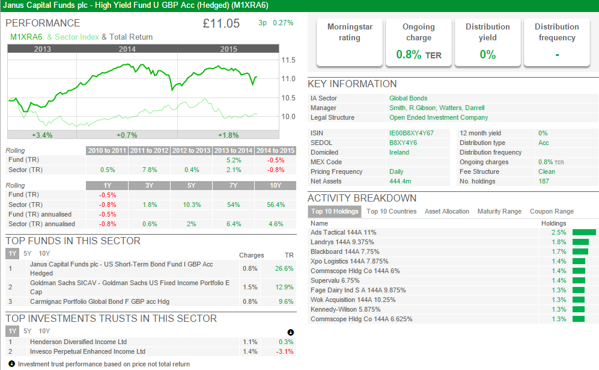Click the Distribution type Acc value
The image size is (599, 370).
pyautogui.click(x=543, y=143)
